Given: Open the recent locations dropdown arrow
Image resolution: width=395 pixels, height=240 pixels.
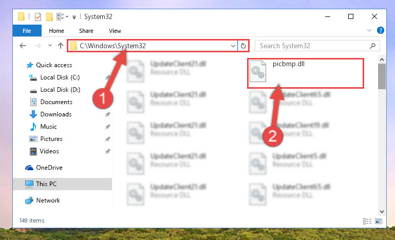Looking at the screenshot, I should point(50,46).
